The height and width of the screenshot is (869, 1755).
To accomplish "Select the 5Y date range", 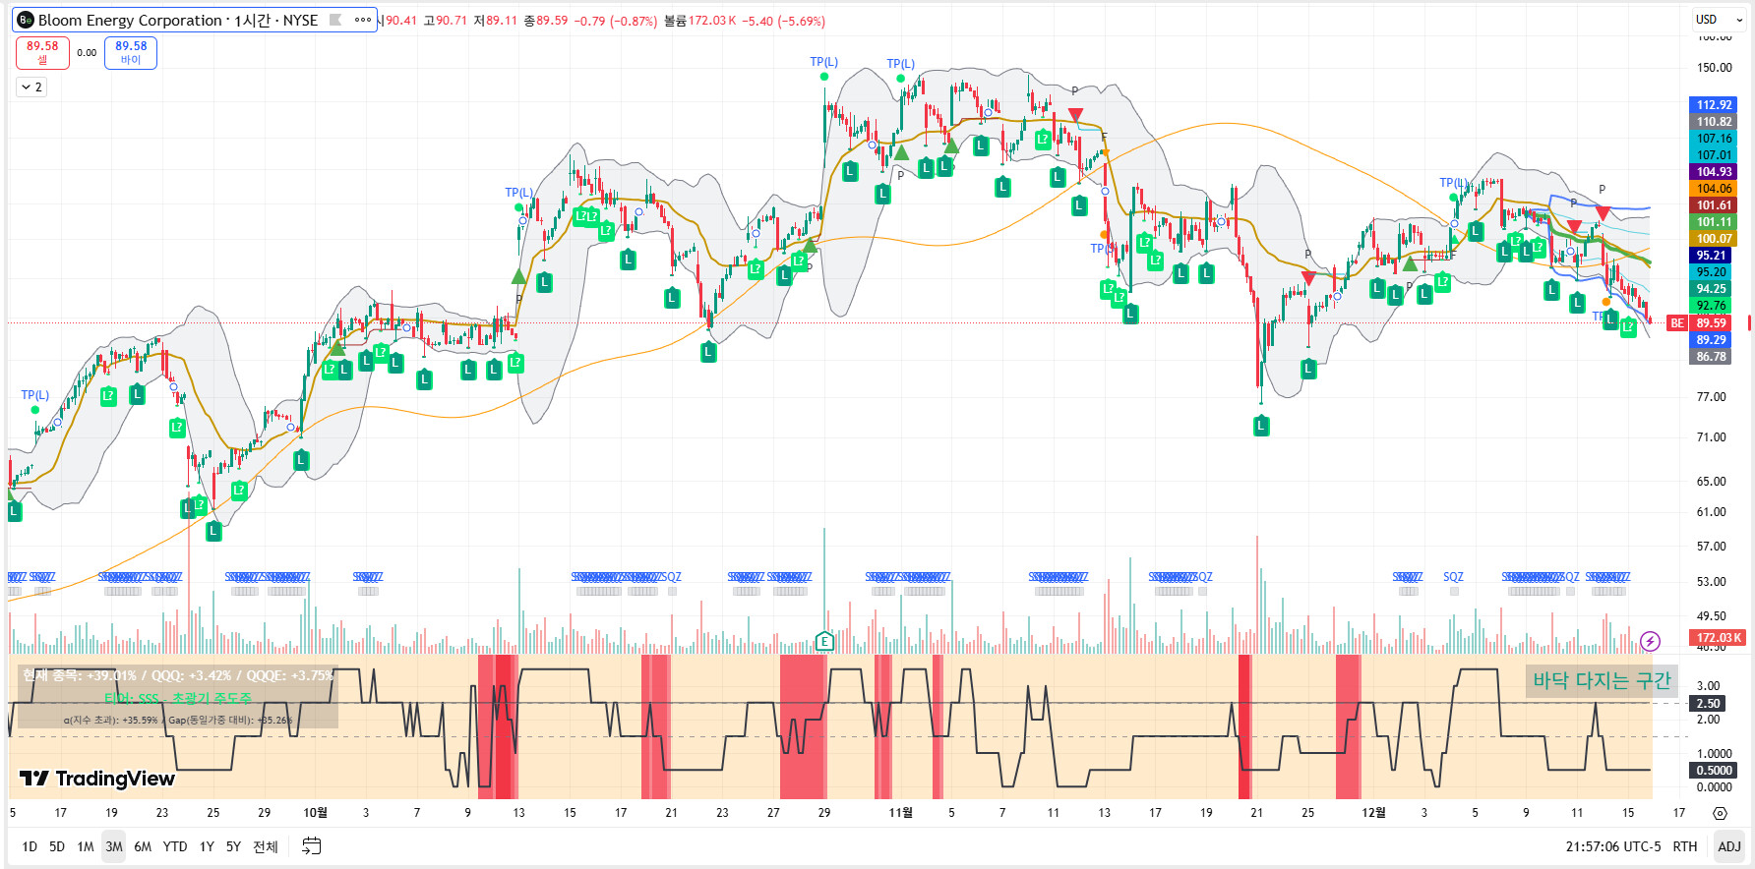I will pos(233,846).
